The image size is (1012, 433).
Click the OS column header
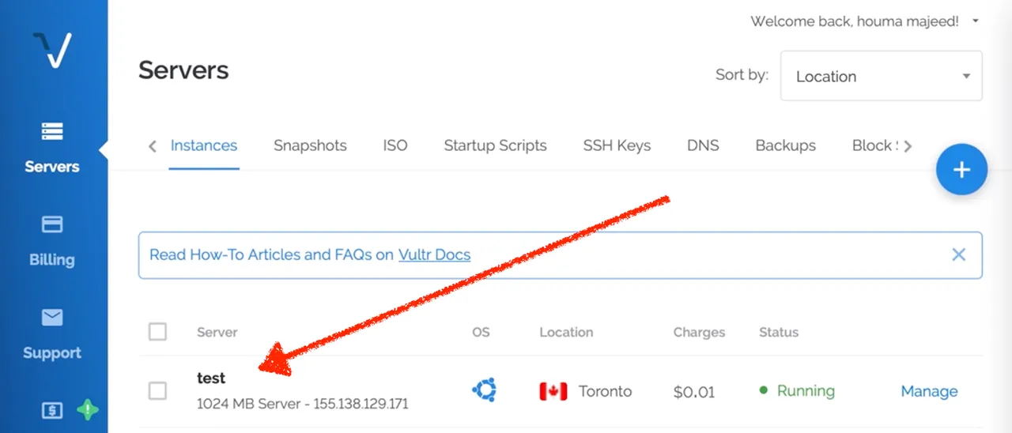[x=481, y=332]
